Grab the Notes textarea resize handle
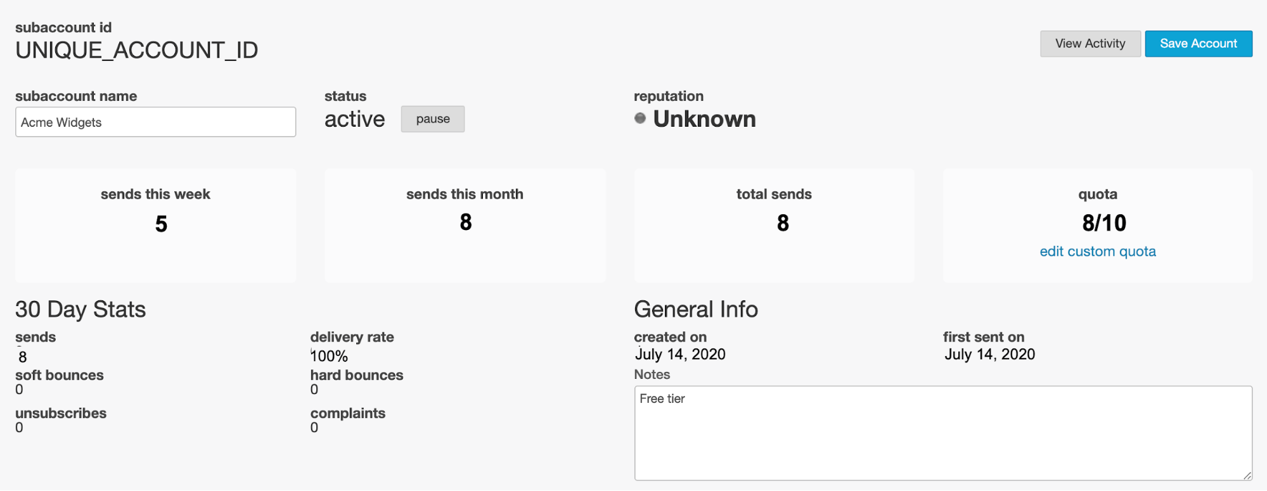The image size is (1267, 491). (1247, 475)
